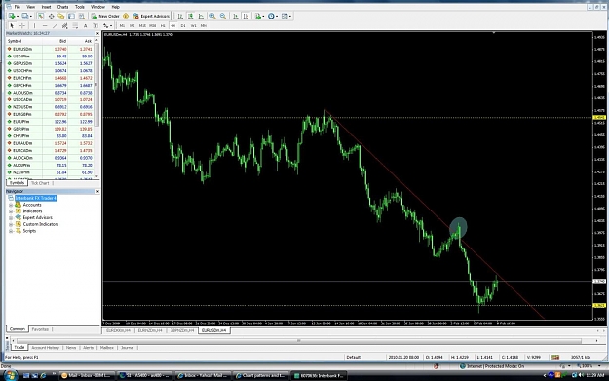This screenshot has height=381, width=609.
Task: Toggle the Navigator panel toolbar icon
Action: (x=61, y=16)
